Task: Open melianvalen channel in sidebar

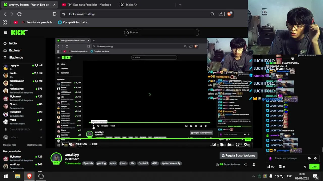Action: click(x=23, y=83)
